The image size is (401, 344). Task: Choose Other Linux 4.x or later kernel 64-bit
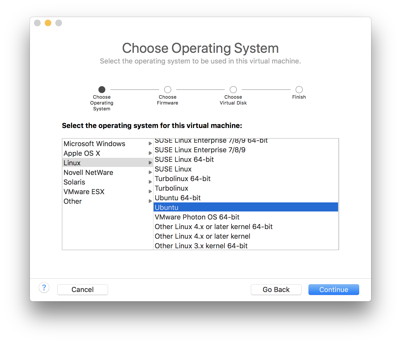[x=214, y=227]
